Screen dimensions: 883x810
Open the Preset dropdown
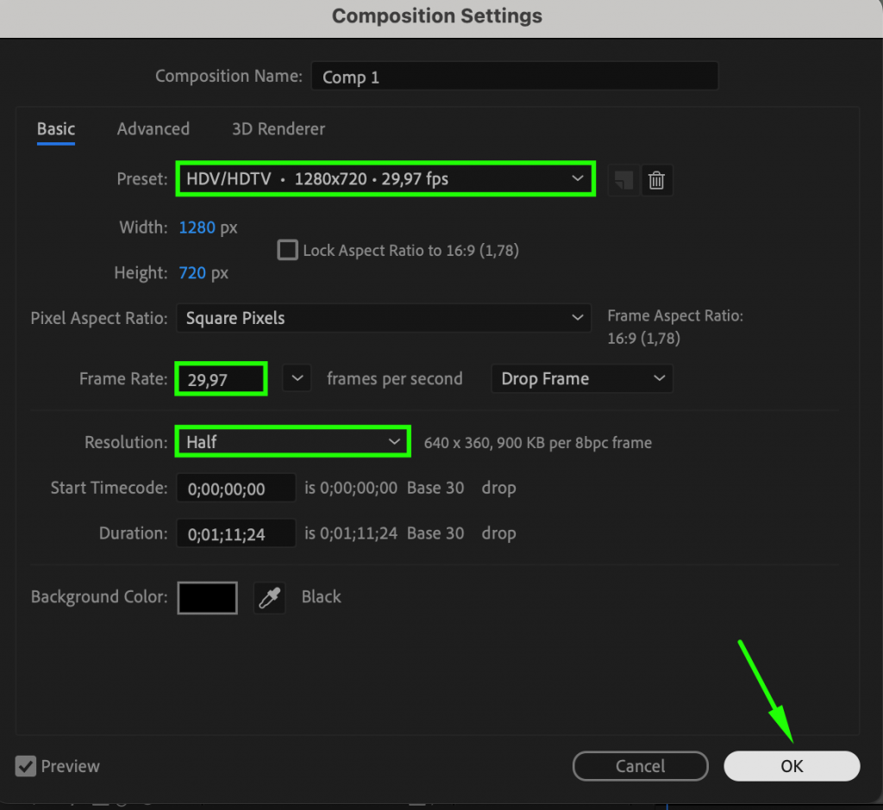pyautogui.click(x=385, y=178)
